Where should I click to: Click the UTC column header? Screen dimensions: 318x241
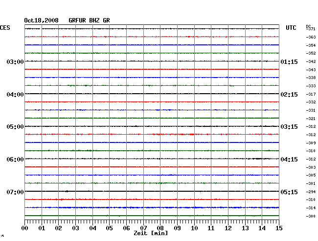(291, 28)
